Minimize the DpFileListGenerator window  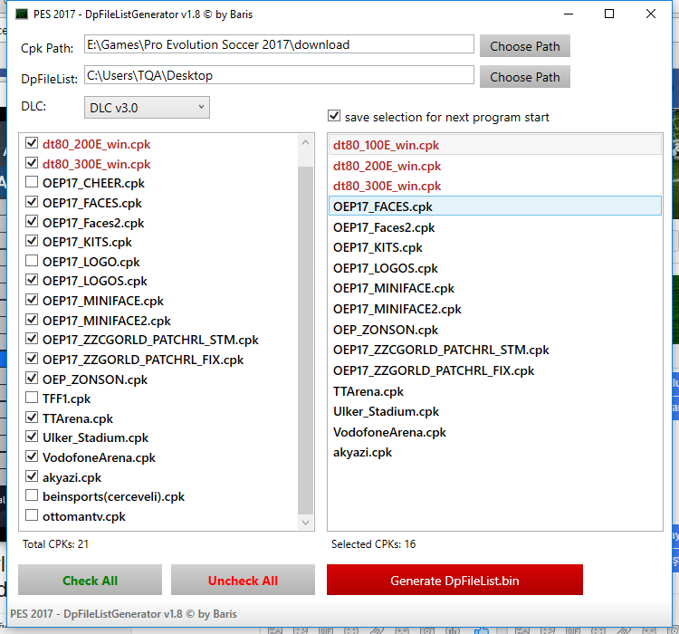(569, 14)
